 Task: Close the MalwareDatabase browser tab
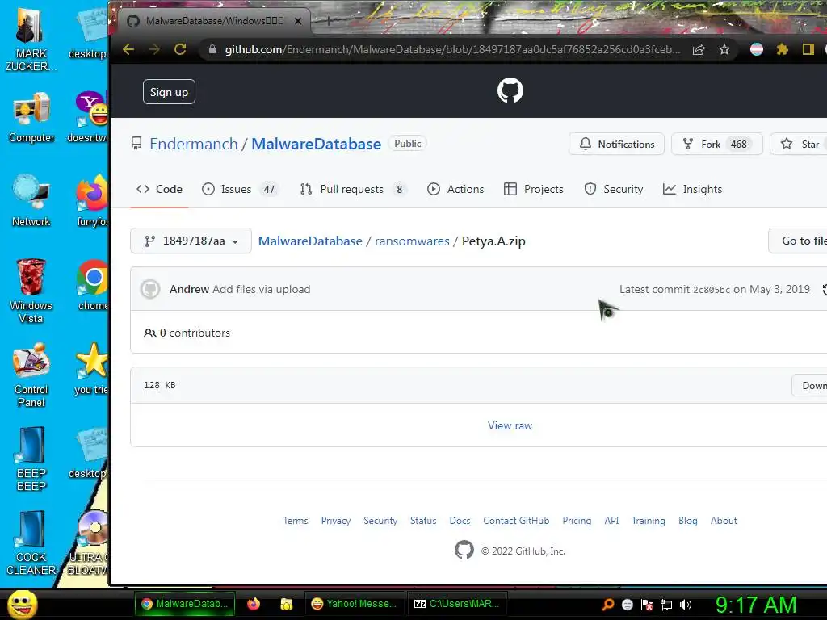click(298, 21)
